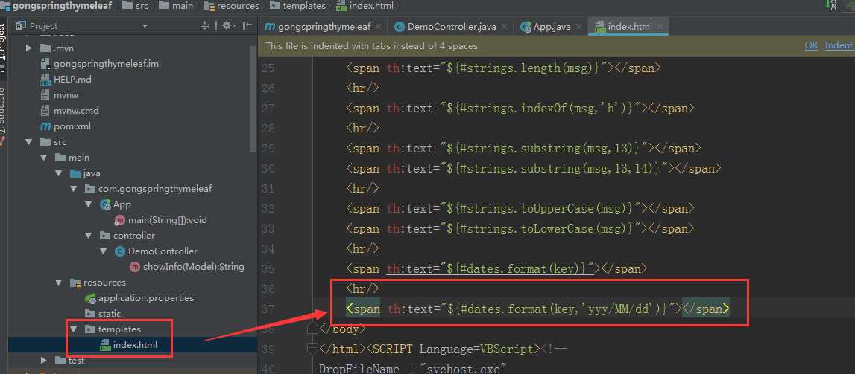Click the project tree vertical scrollbar

(x=253, y=98)
